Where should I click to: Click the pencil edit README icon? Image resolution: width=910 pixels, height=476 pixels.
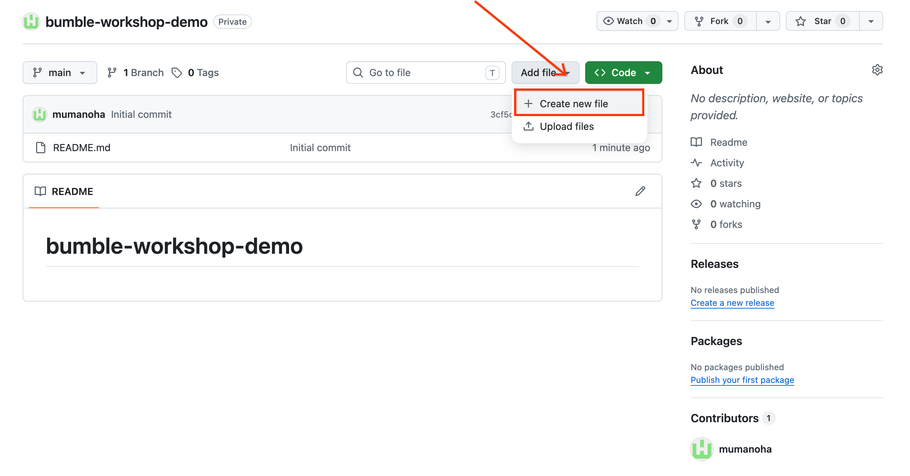640,191
